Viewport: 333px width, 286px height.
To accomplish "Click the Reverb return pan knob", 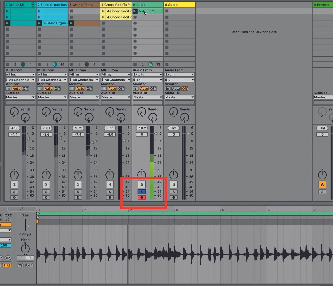I will coord(322,174).
